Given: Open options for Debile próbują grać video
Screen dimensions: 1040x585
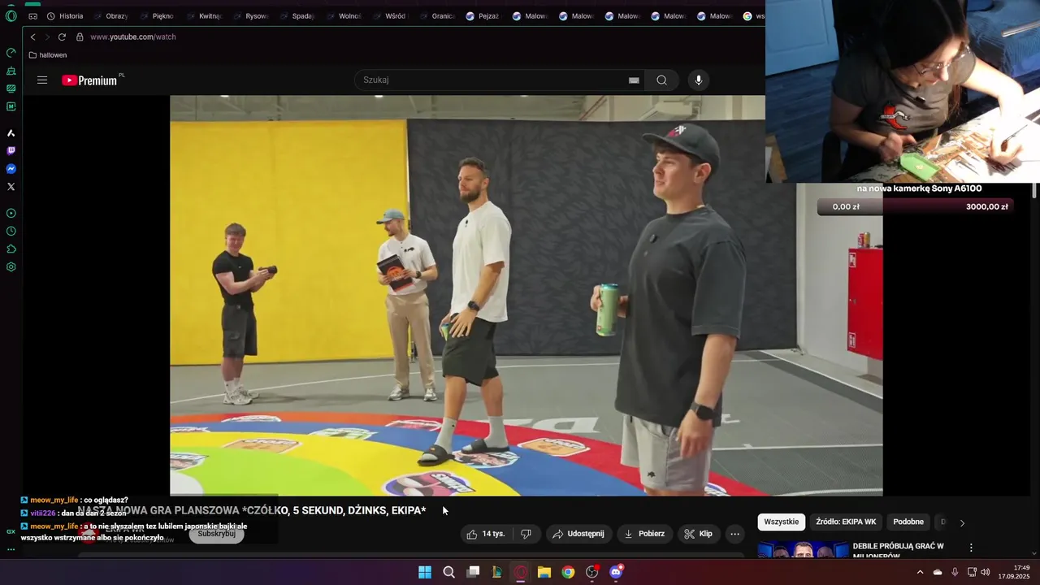Looking at the screenshot, I should pos(971,548).
